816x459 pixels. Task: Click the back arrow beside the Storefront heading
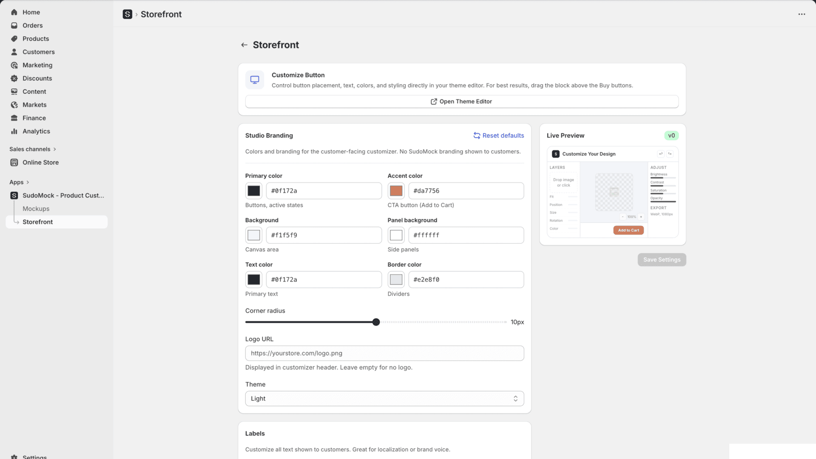click(x=244, y=45)
